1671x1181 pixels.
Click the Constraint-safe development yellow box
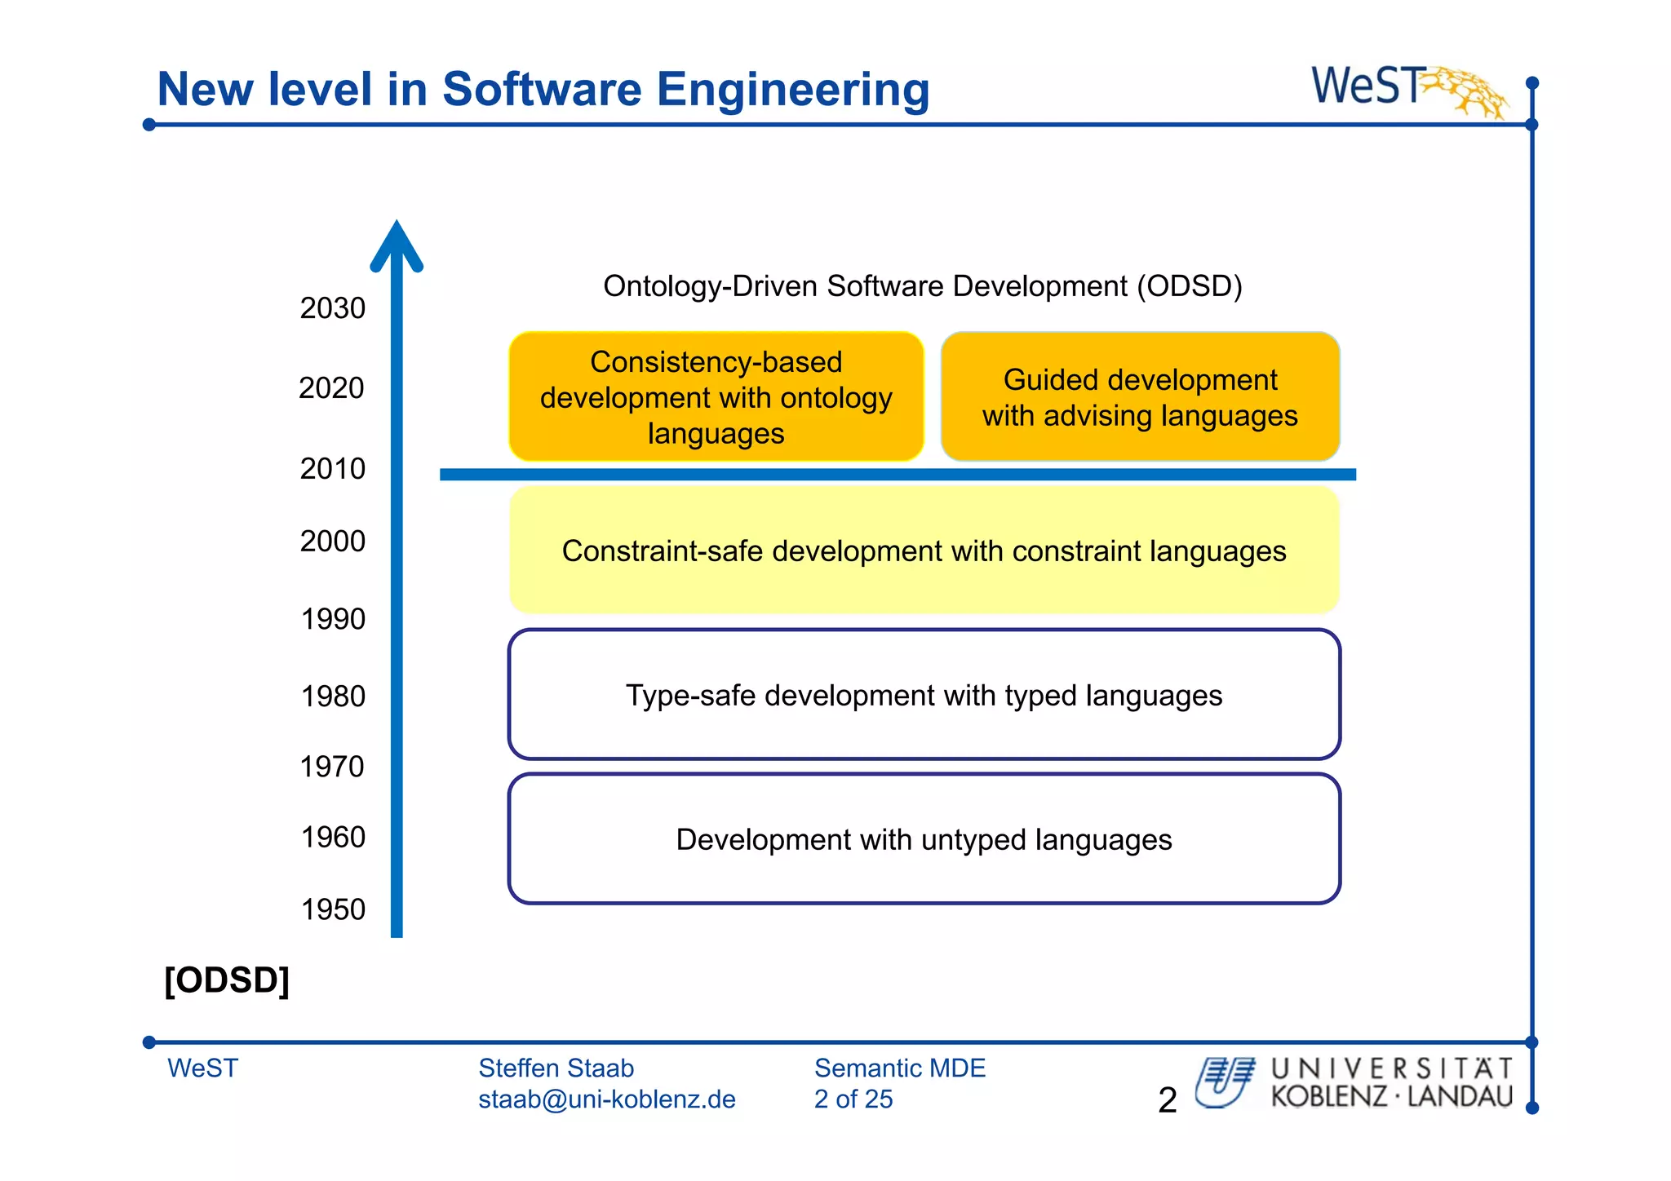coord(924,551)
